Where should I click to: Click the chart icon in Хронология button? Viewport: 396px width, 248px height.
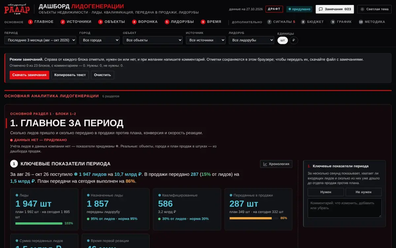point(265,164)
